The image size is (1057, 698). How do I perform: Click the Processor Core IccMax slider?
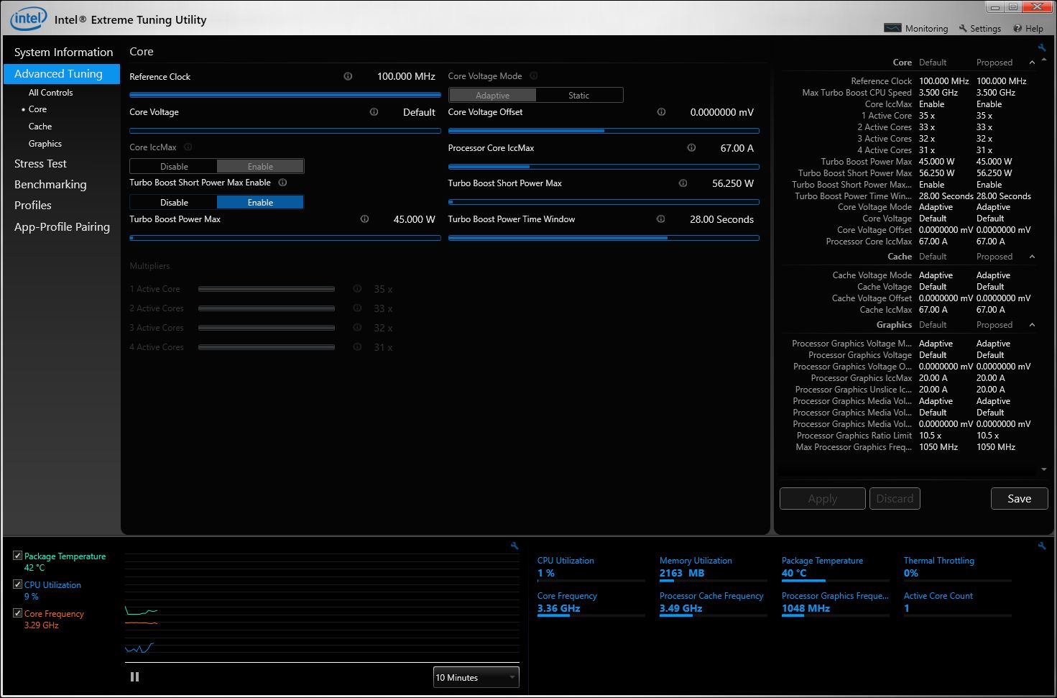tap(604, 167)
